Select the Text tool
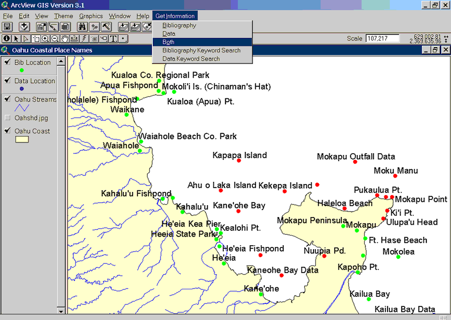Viewport: 451px width, 320px height. click(x=114, y=39)
